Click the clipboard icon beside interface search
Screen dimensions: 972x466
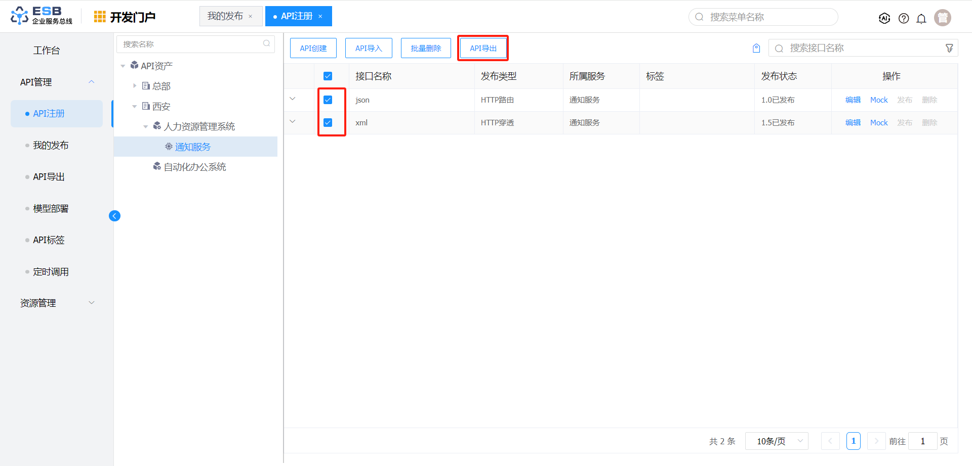point(756,48)
